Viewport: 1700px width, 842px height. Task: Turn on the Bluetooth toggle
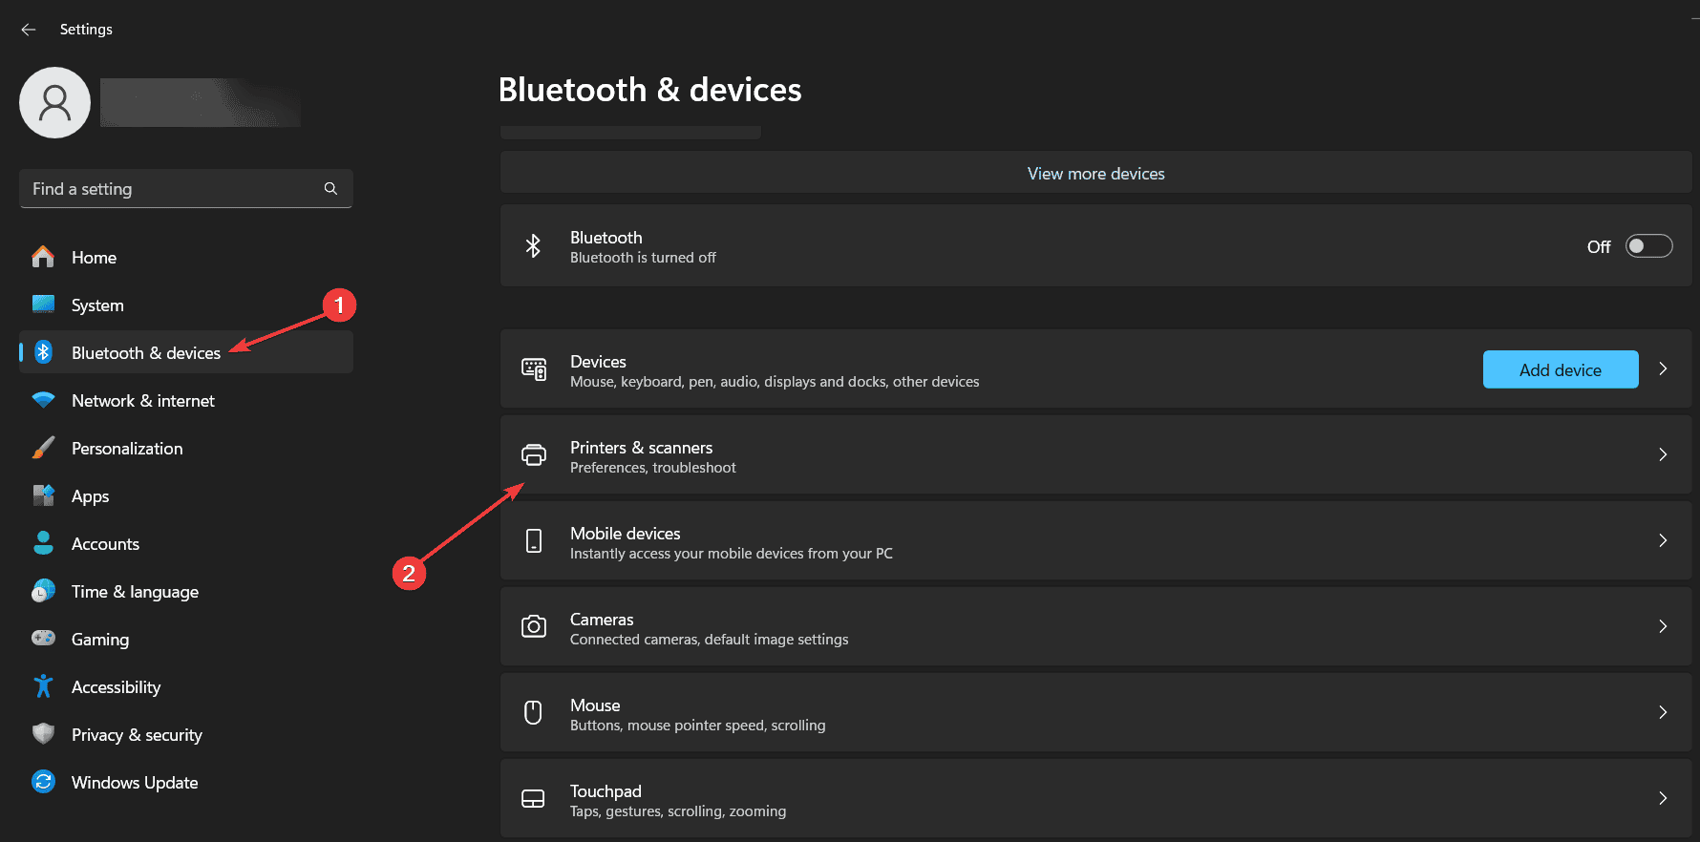pos(1649,246)
